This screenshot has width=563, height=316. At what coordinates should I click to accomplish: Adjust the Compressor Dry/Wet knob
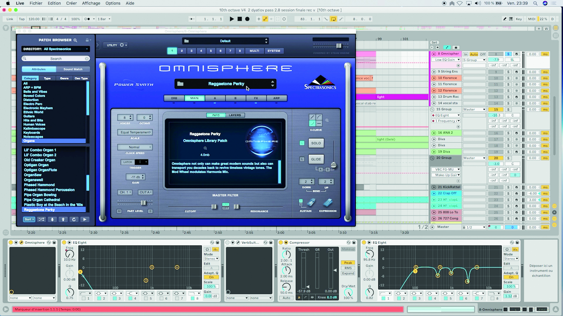[x=348, y=292]
